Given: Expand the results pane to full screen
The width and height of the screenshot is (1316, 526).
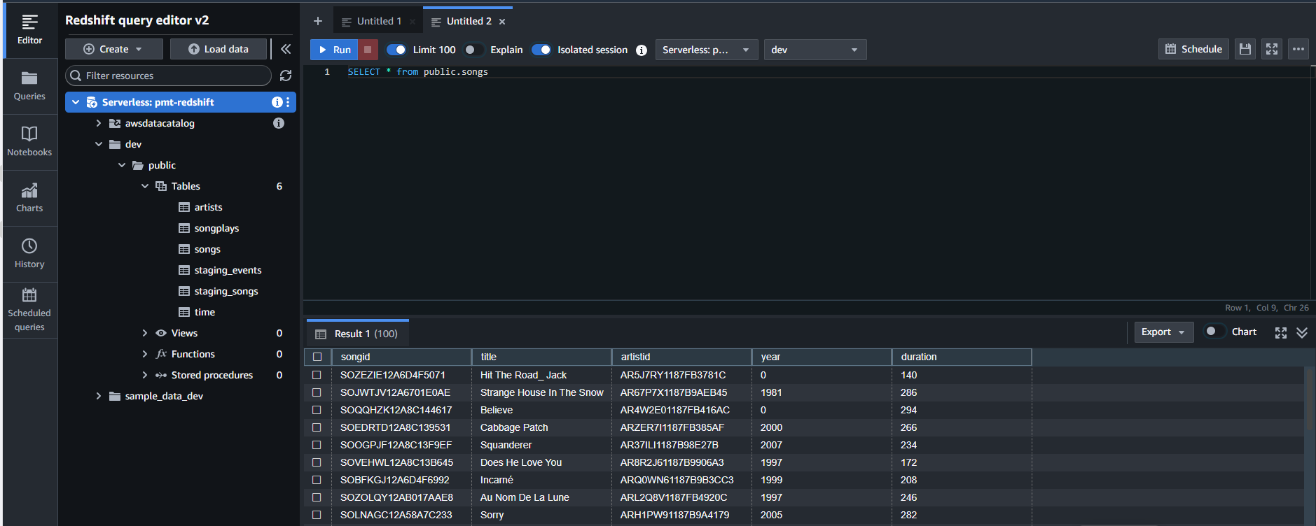Looking at the screenshot, I should pyautogui.click(x=1281, y=333).
